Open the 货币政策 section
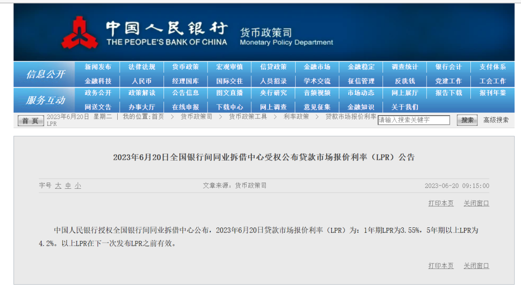Image resolution: width=521 pixels, height=290 pixels. [186, 67]
